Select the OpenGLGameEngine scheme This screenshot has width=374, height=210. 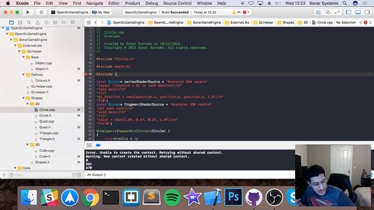[x=70, y=12]
